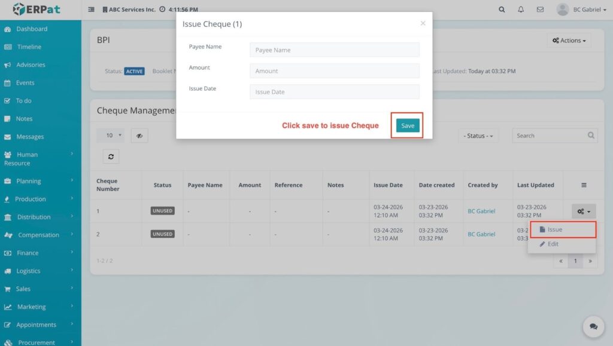Open the Actions dropdown in BPI panel
Viewport: 613px width, 346px height.
[x=569, y=41]
